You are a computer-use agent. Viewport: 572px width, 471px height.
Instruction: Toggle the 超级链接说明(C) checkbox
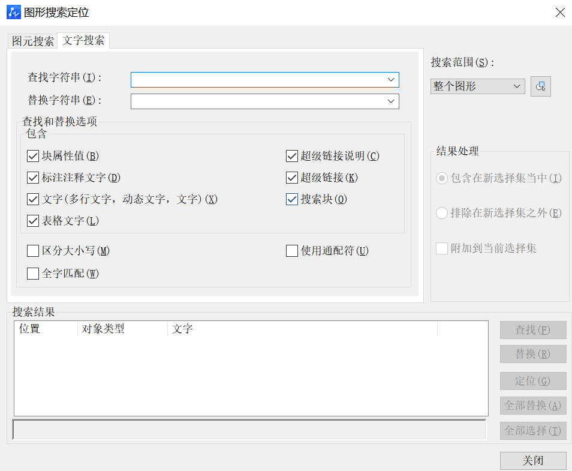[292, 156]
